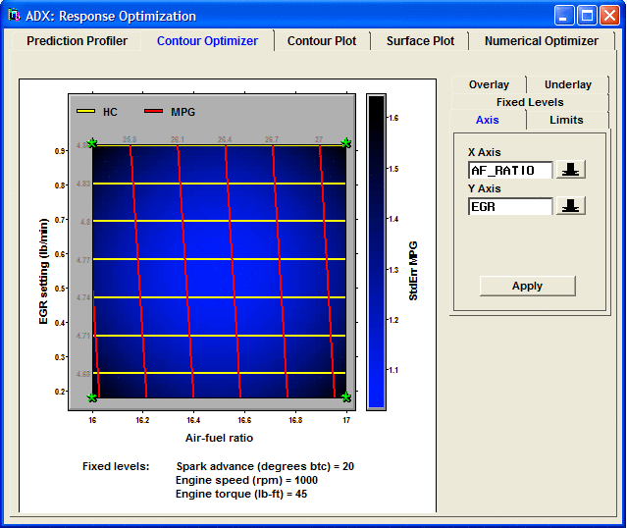This screenshot has width=627, height=528.
Task: Open the Y Axis variable picker arrow
Action: click(571, 206)
